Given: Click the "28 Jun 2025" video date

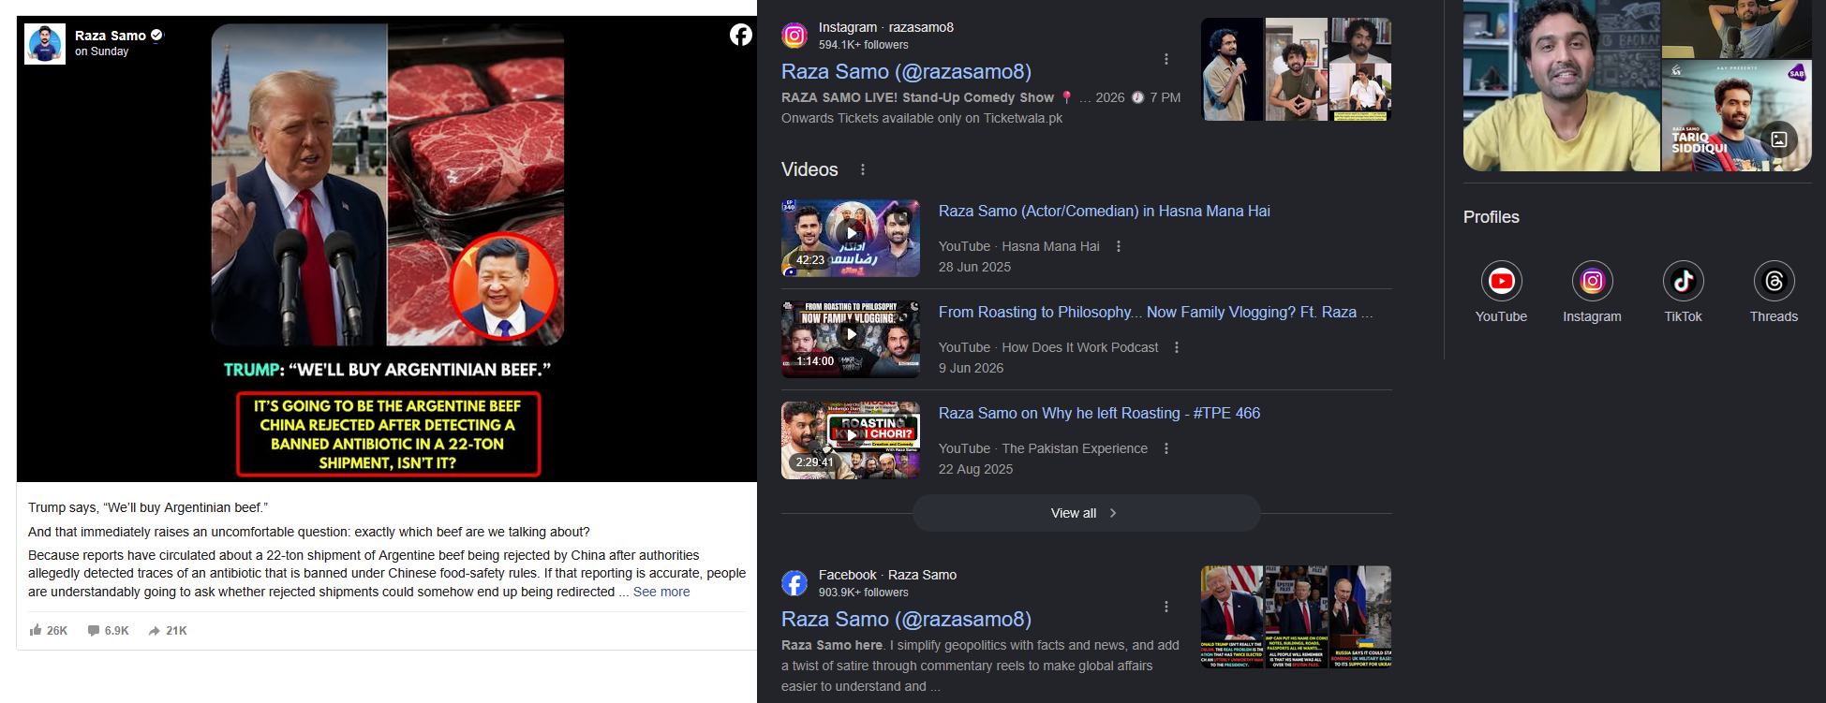Looking at the screenshot, I should tap(974, 267).
